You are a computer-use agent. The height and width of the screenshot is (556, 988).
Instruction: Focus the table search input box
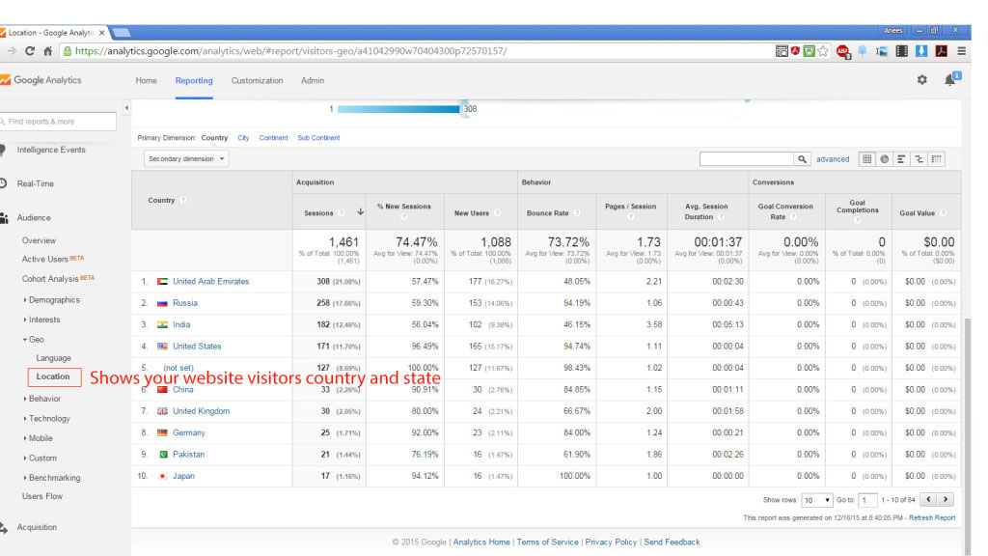pyautogui.click(x=747, y=159)
